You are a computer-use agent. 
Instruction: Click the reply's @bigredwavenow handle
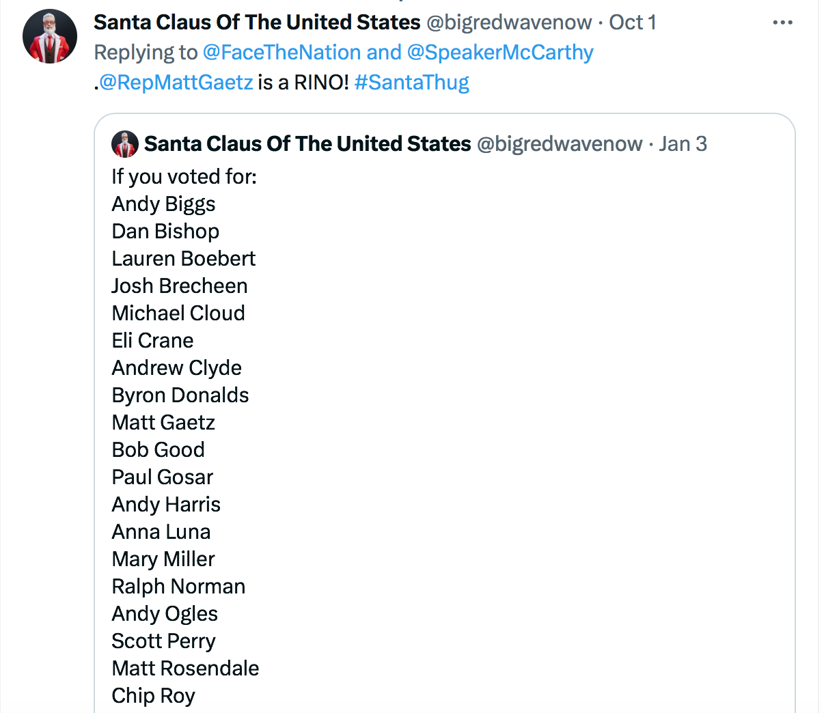[x=509, y=23]
